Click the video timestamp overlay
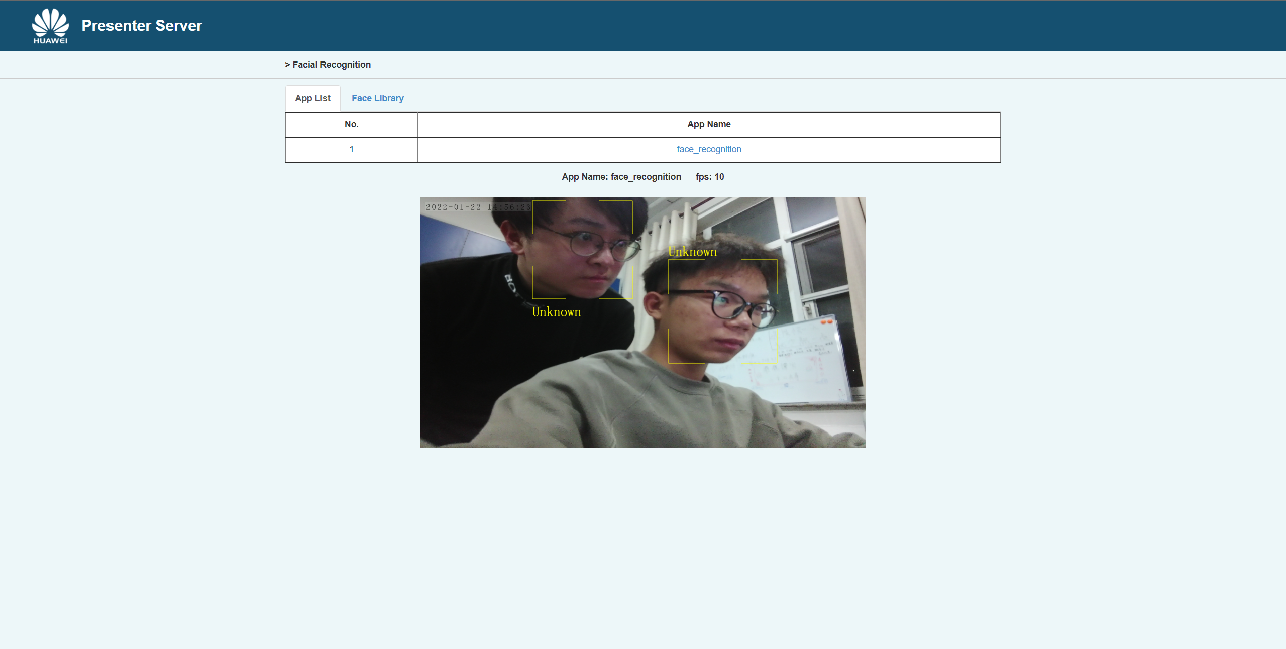 click(477, 207)
